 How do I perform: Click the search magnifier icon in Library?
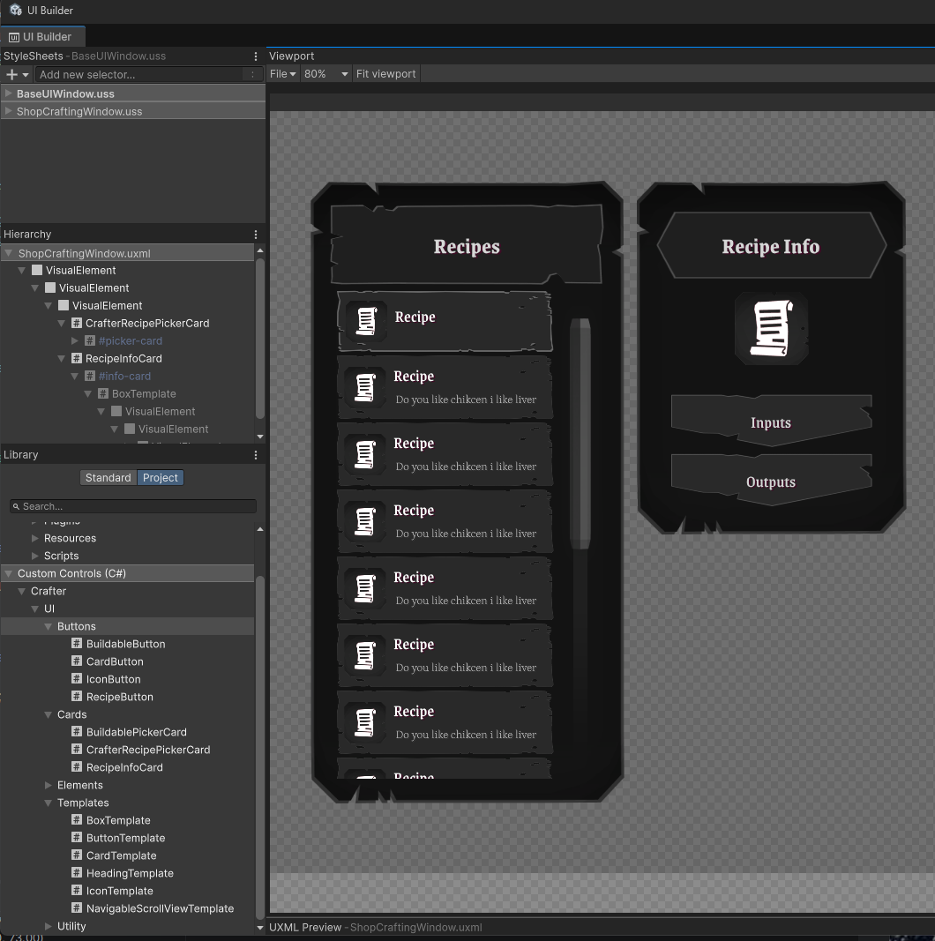(16, 505)
